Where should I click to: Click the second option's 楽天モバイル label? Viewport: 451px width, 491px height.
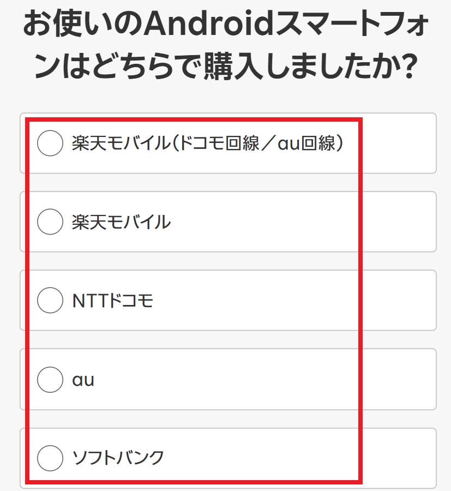(x=121, y=222)
